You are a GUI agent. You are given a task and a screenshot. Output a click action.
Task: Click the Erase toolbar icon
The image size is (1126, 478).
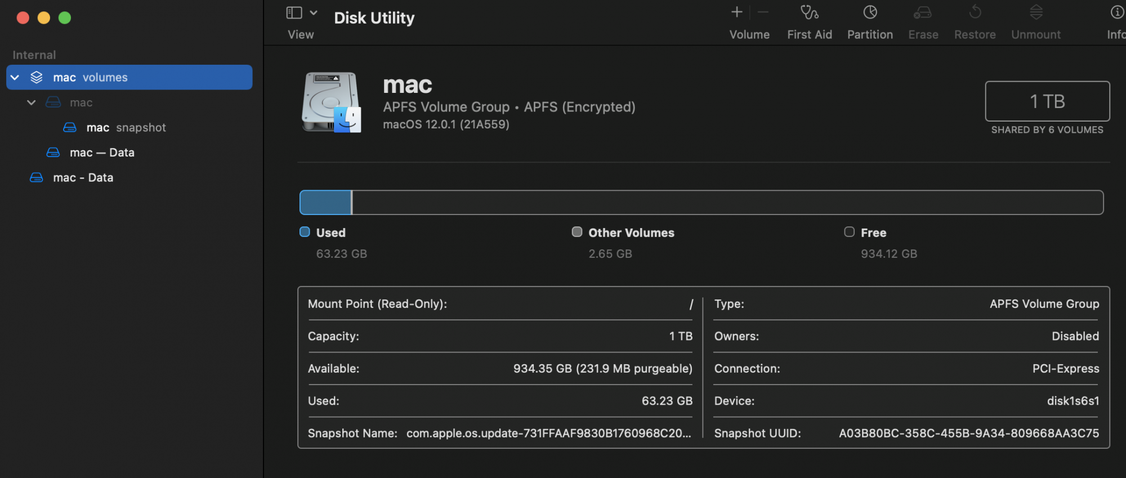[923, 12]
